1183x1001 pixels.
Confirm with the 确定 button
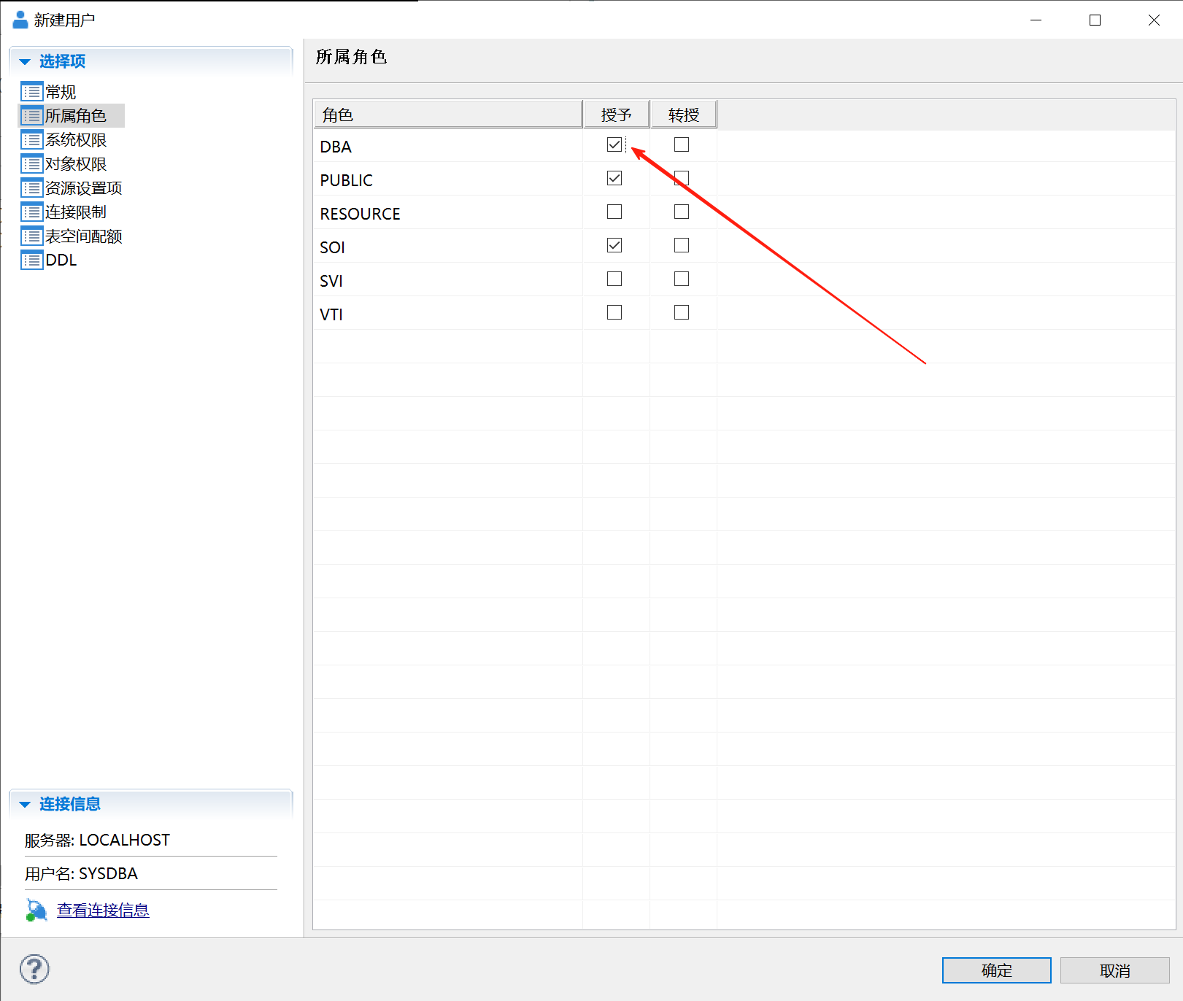pos(997,970)
